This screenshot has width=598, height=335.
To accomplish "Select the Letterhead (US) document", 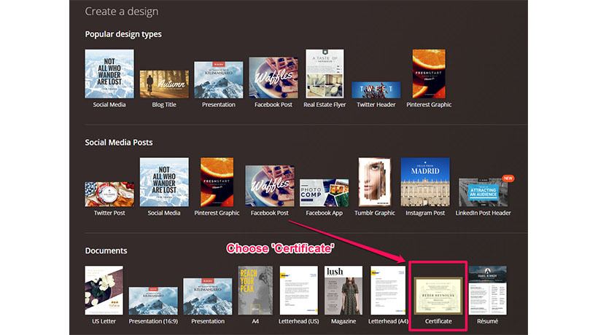I will [x=298, y=291].
